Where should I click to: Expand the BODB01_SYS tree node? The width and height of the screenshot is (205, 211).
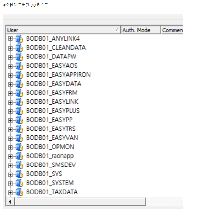[10, 175]
